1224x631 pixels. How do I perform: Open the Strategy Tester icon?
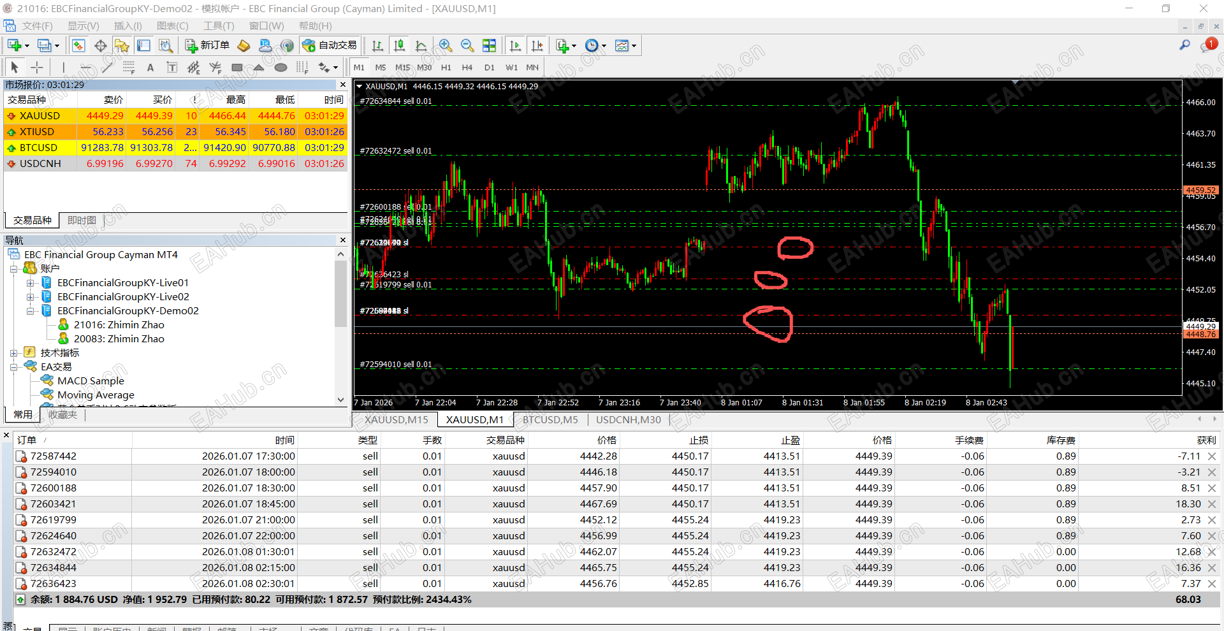[x=166, y=45]
